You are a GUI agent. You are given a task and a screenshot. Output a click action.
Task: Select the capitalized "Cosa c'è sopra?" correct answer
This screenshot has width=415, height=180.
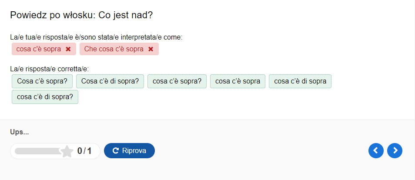pyautogui.click(x=42, y=81)
